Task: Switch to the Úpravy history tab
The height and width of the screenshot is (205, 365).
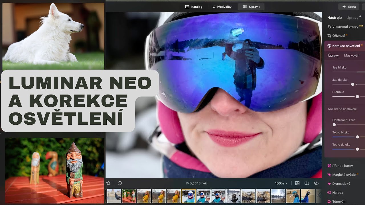Action: pyautogui.click(x=352, y=18)
